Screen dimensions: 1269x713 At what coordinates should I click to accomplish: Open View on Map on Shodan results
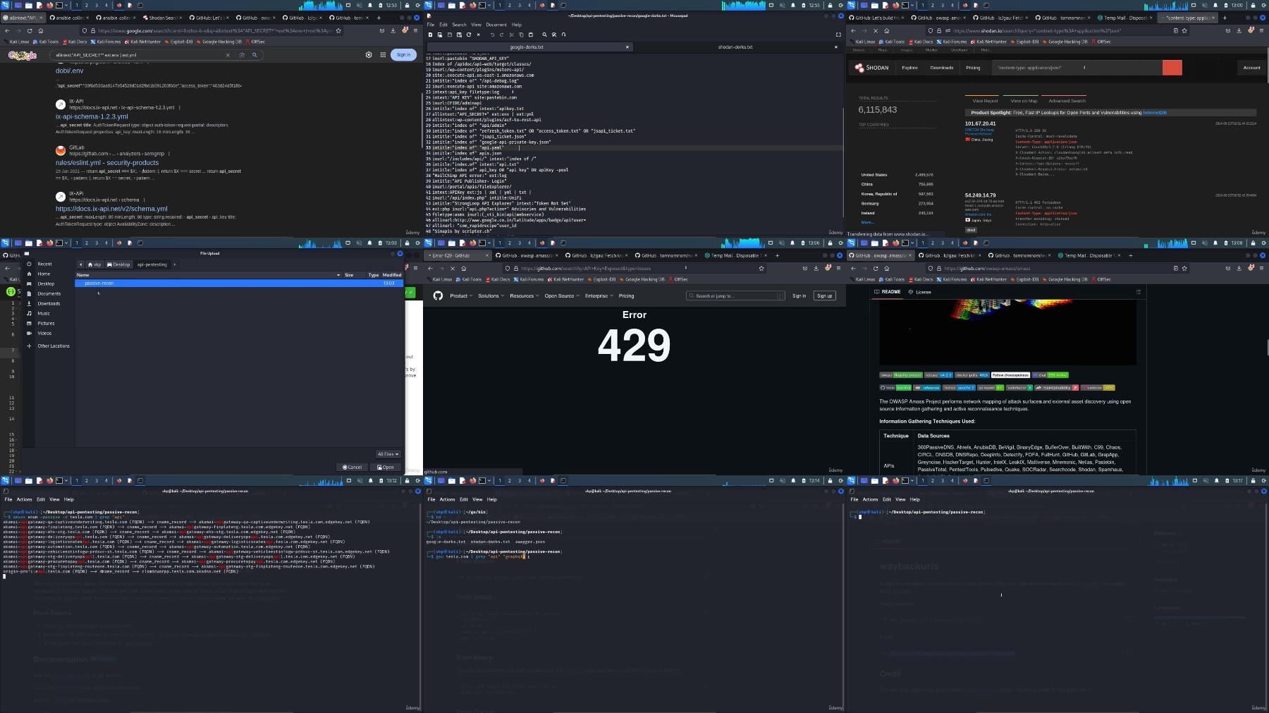coord(1024,101)
